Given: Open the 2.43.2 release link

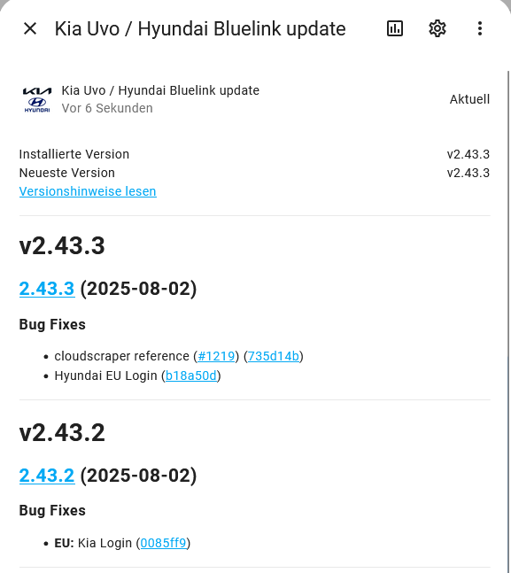Looking at the screenshot, I should click(47, 476).
